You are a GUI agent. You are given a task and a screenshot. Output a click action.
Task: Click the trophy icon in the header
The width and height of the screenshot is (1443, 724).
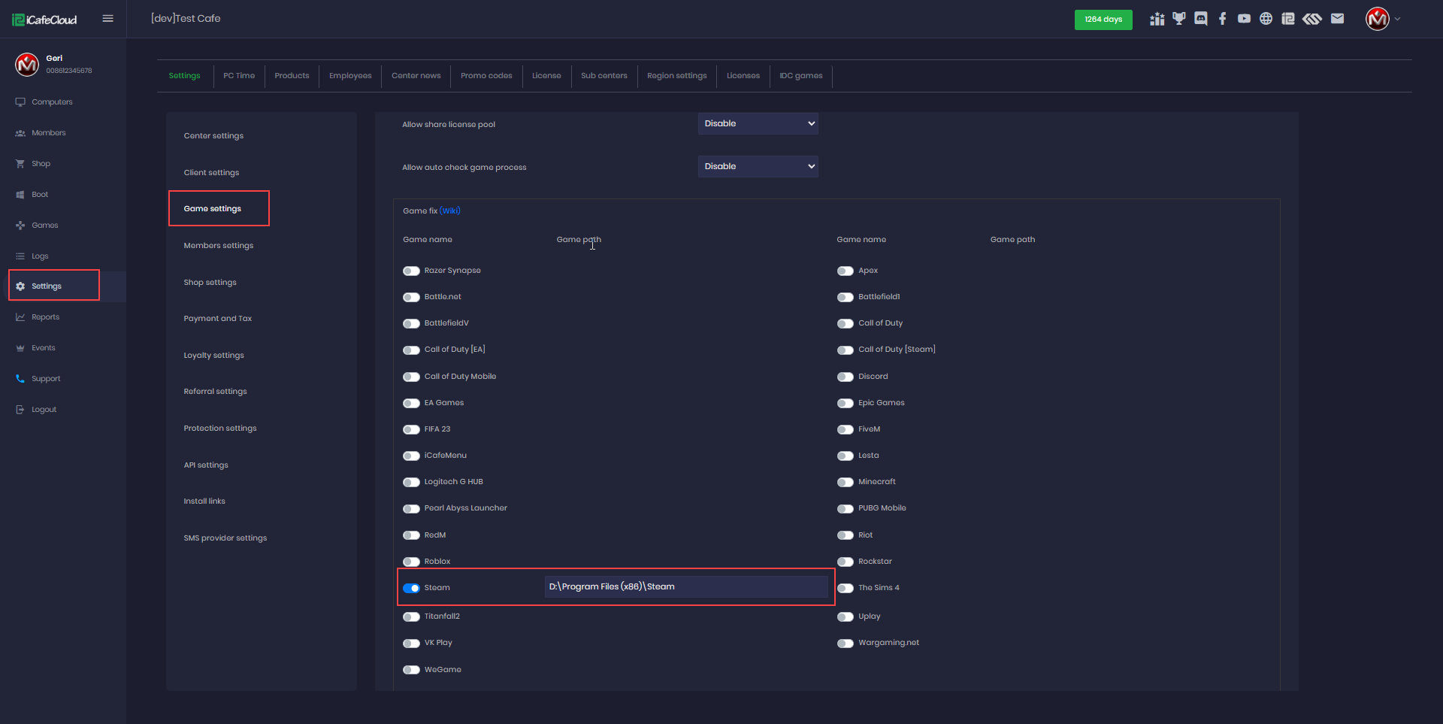point(1178,19)
